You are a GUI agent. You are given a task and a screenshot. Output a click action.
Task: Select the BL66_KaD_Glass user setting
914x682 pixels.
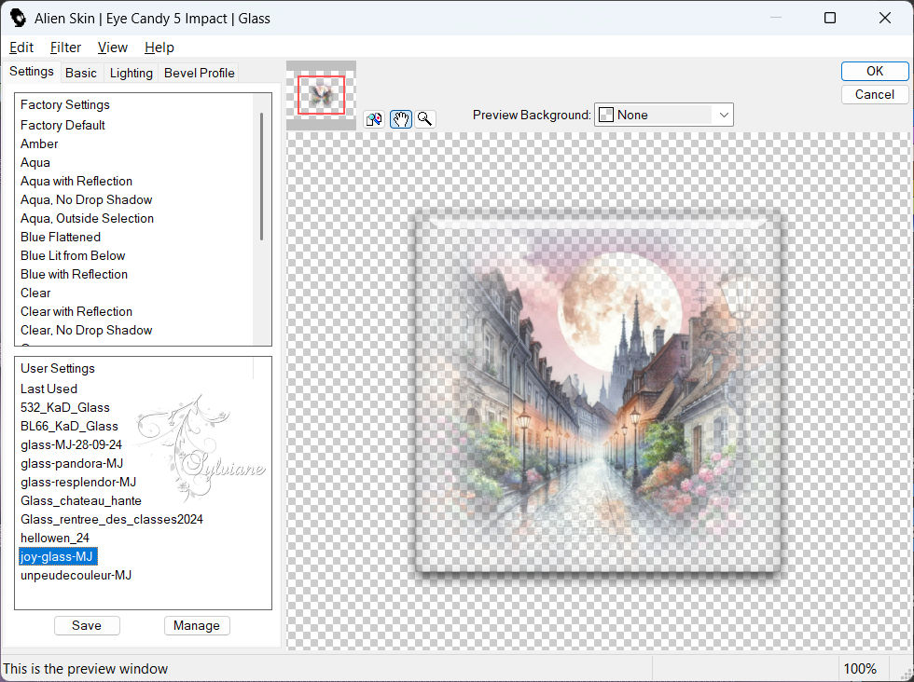pyautogui.click(x=69, y=427)
